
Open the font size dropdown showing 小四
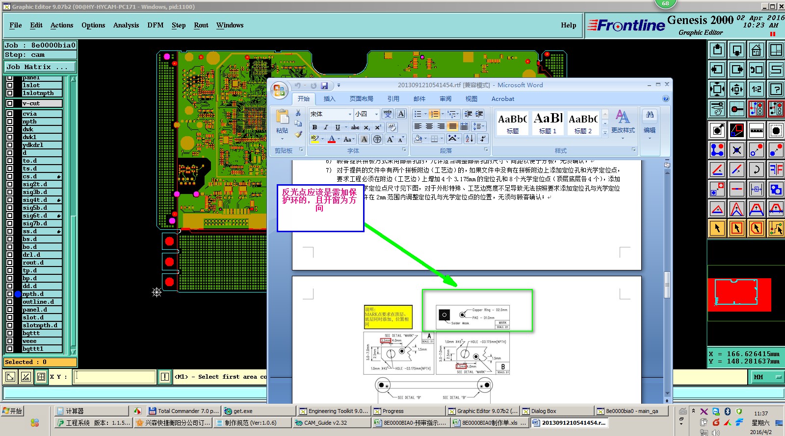376,114
